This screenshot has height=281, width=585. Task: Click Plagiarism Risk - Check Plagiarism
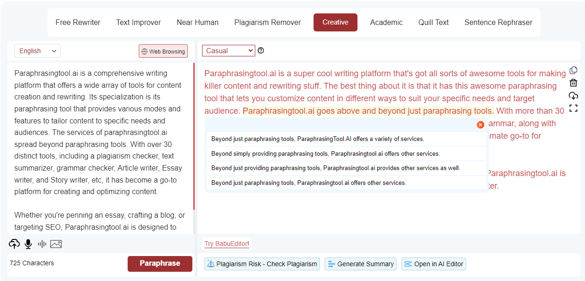(262, 264)
